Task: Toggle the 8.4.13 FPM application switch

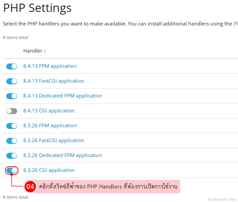Action: 12,66
